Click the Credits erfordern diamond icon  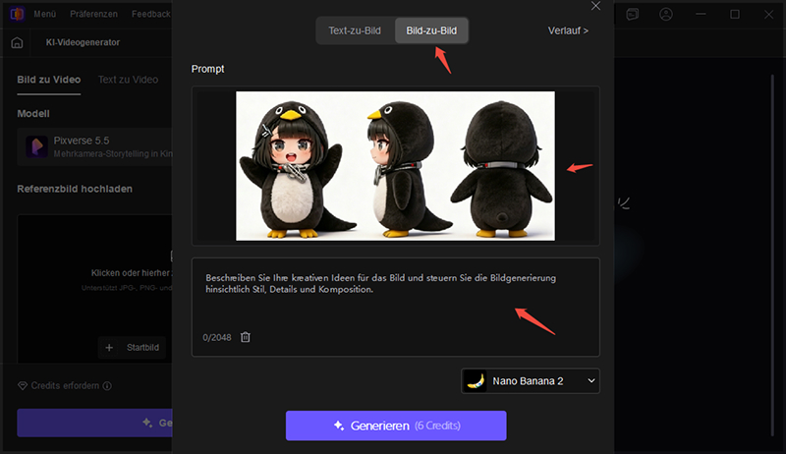click(x=23, y=386)
